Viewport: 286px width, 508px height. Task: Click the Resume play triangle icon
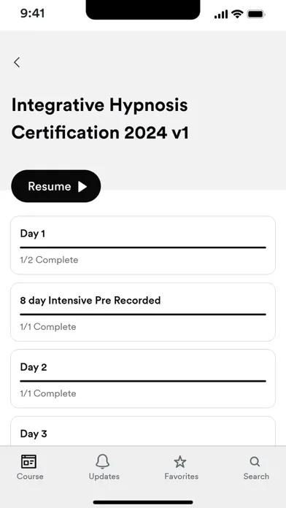(82, 186)
